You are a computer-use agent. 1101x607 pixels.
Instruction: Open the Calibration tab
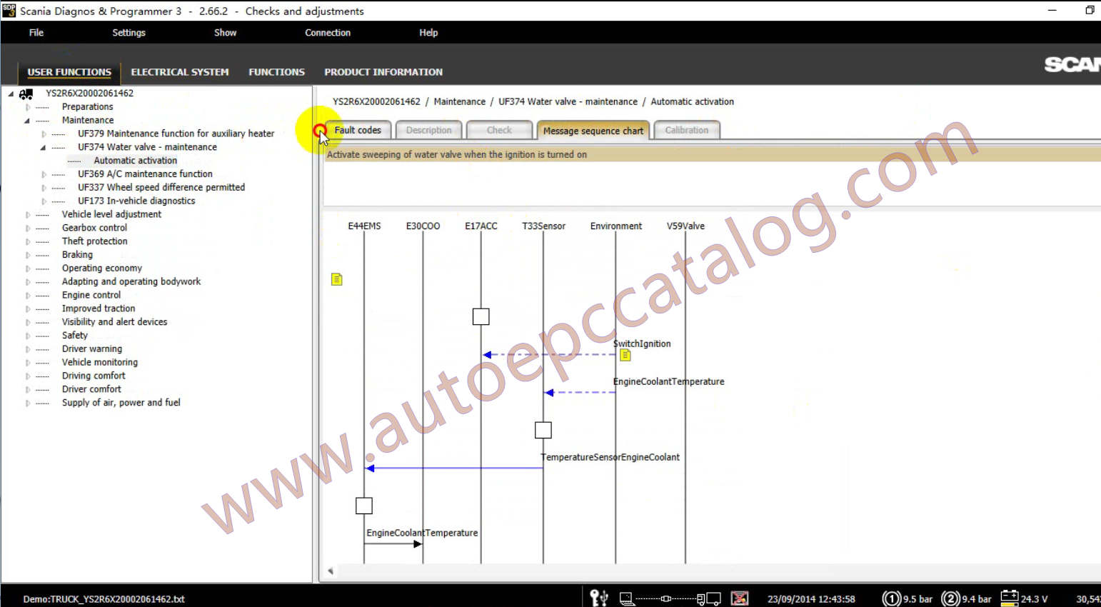pos(687,130)
